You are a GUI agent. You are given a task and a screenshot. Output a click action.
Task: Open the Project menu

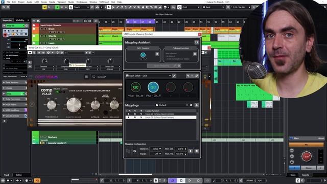(x=21, y=2)
